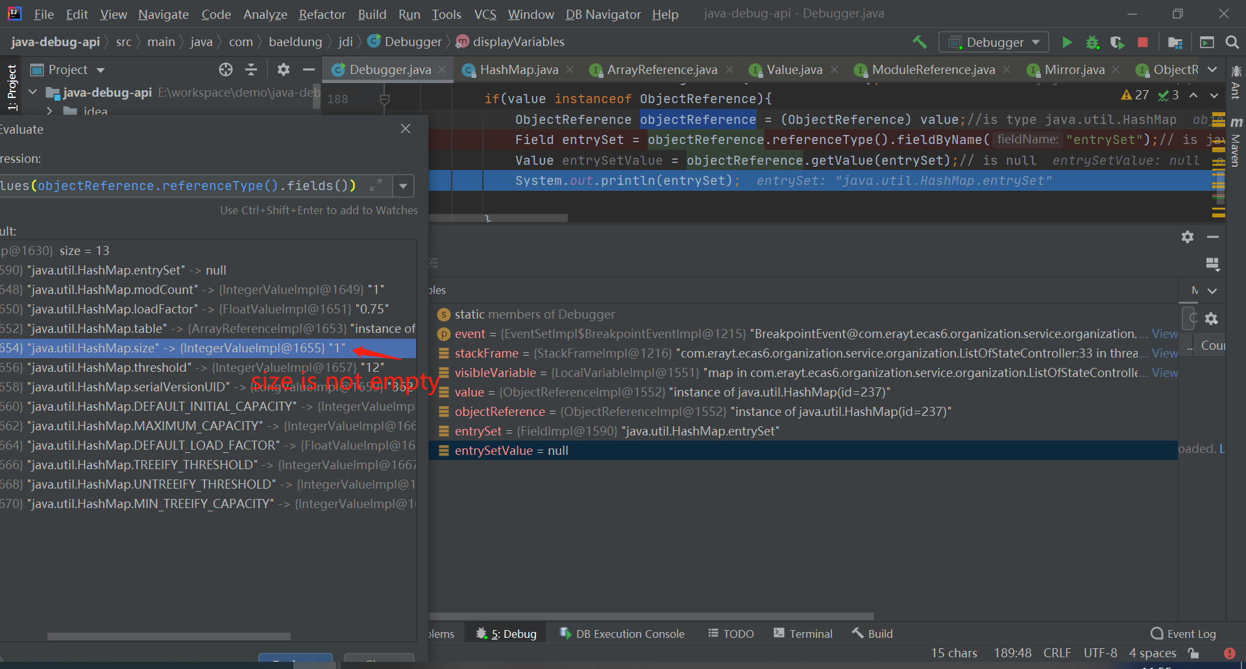Screen dimensions: 1246x669
Task: Open the Event Log
Action: (x=1183, y=634)
